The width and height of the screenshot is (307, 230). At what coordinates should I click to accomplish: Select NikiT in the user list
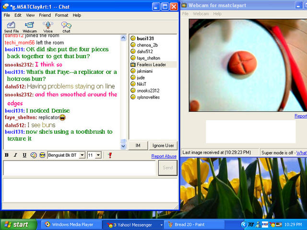[142, 84]
